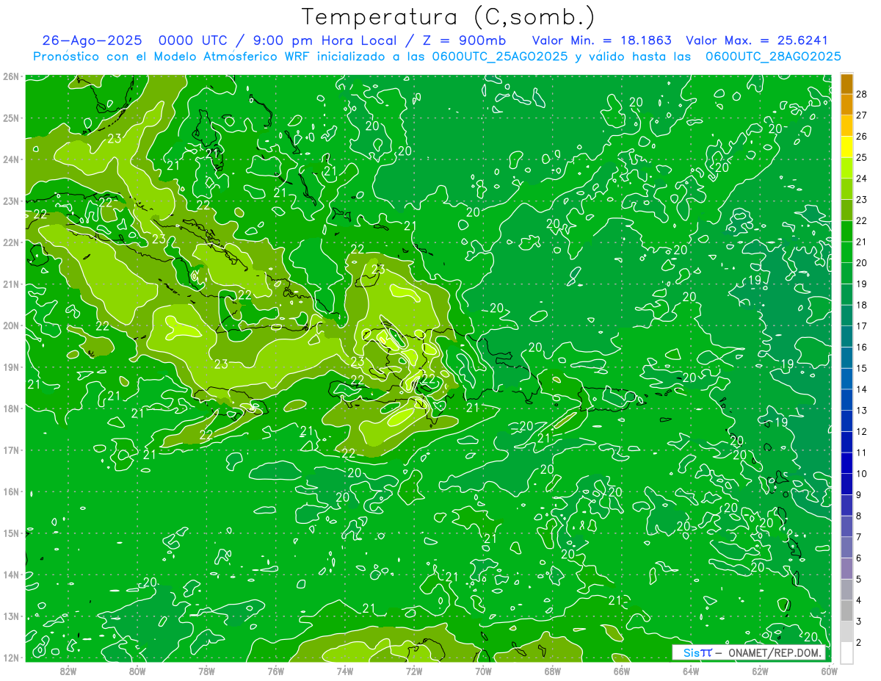
Task: Click the 68W longitude axis label
Action: point(552,670)
